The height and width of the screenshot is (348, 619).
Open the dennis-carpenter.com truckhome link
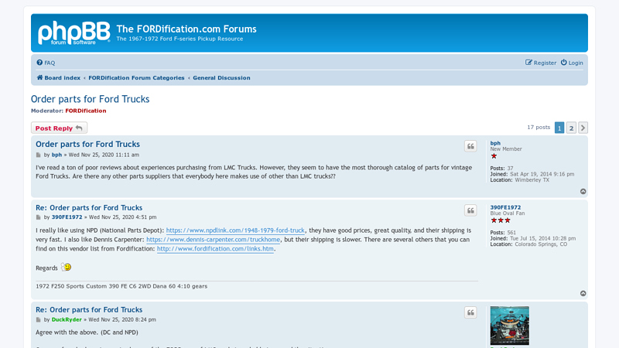click(214, 240)
